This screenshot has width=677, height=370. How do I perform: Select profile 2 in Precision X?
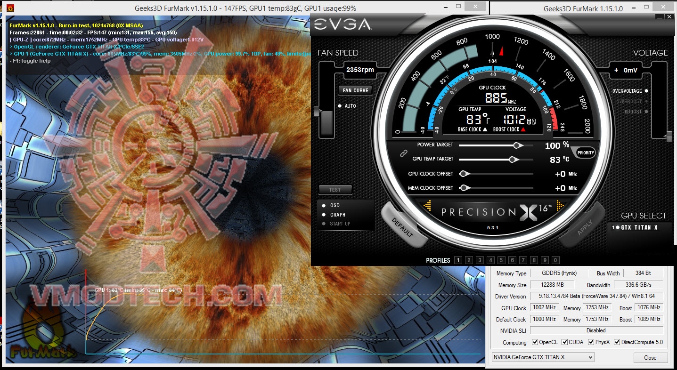pos(469,260)
